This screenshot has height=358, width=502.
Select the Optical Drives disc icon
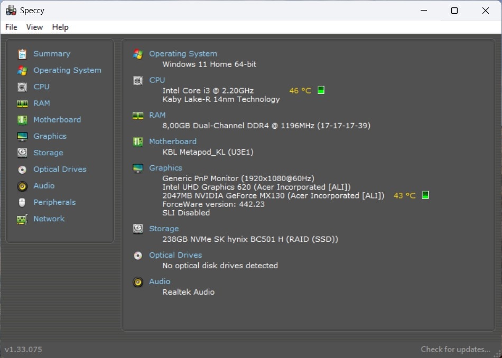[22, 169]
